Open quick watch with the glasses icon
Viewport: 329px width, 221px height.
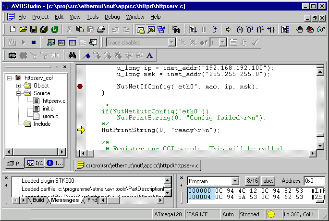pos(321,30)
